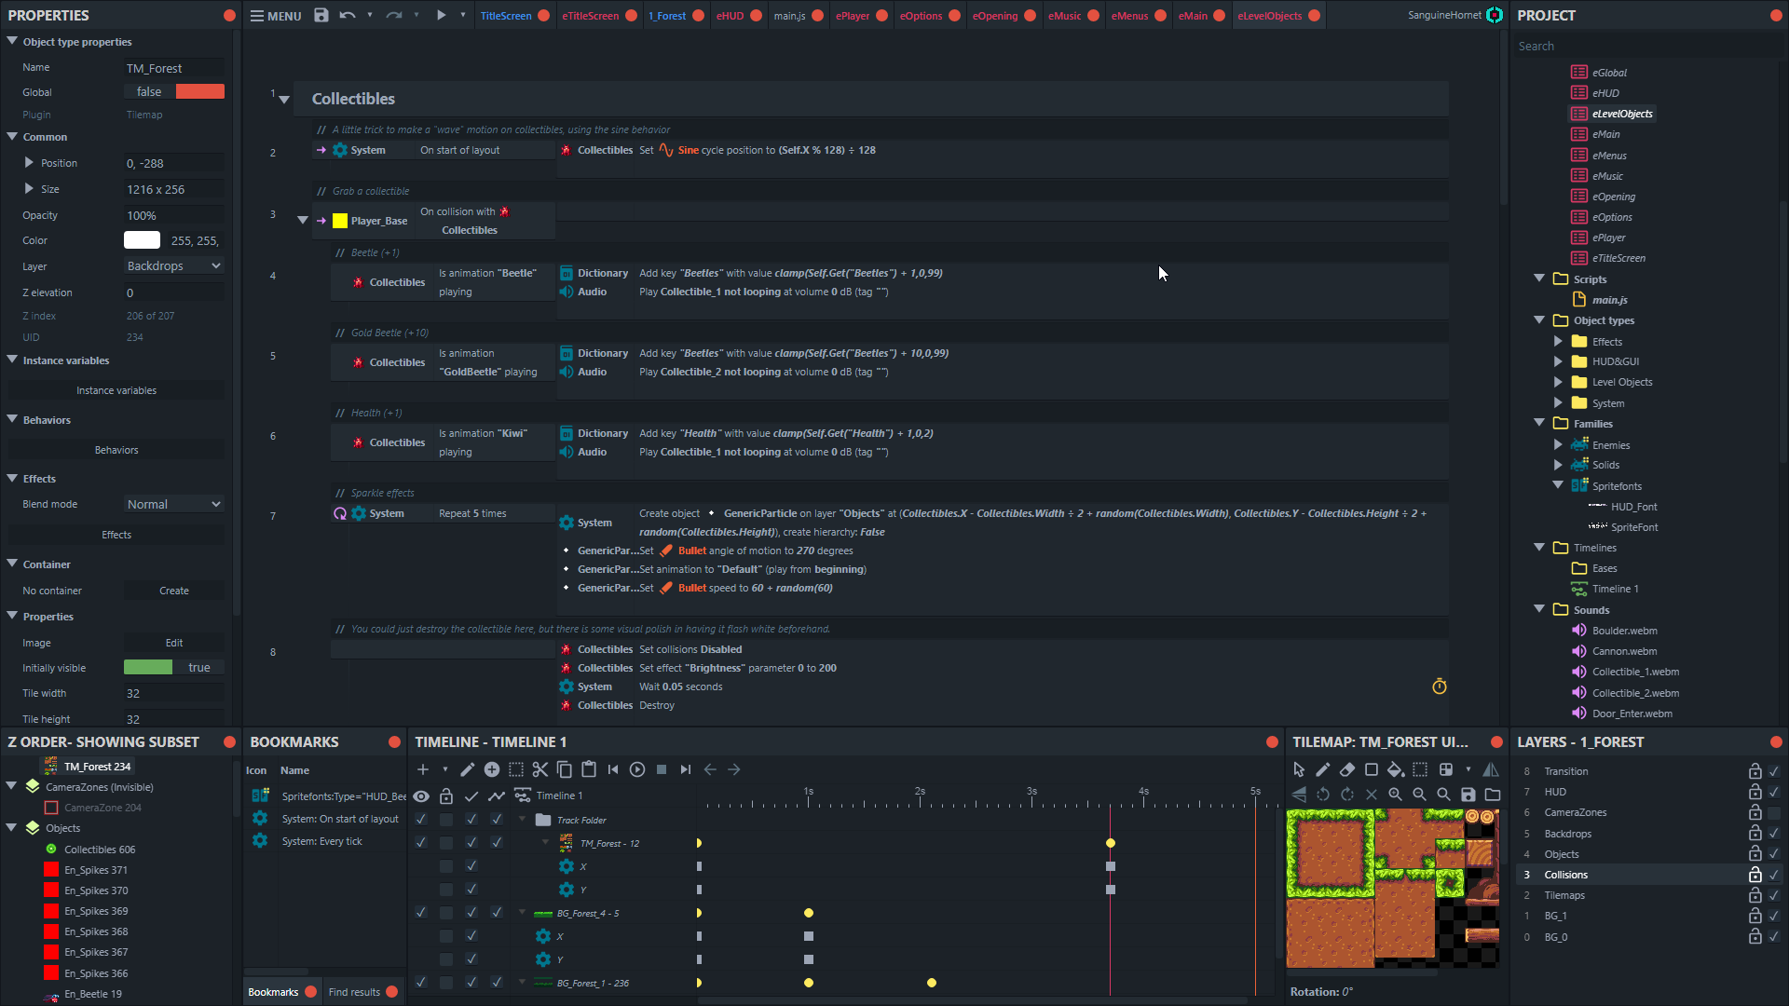
Task: Click the save project icon in toolbar
Action: pos(321,15)
